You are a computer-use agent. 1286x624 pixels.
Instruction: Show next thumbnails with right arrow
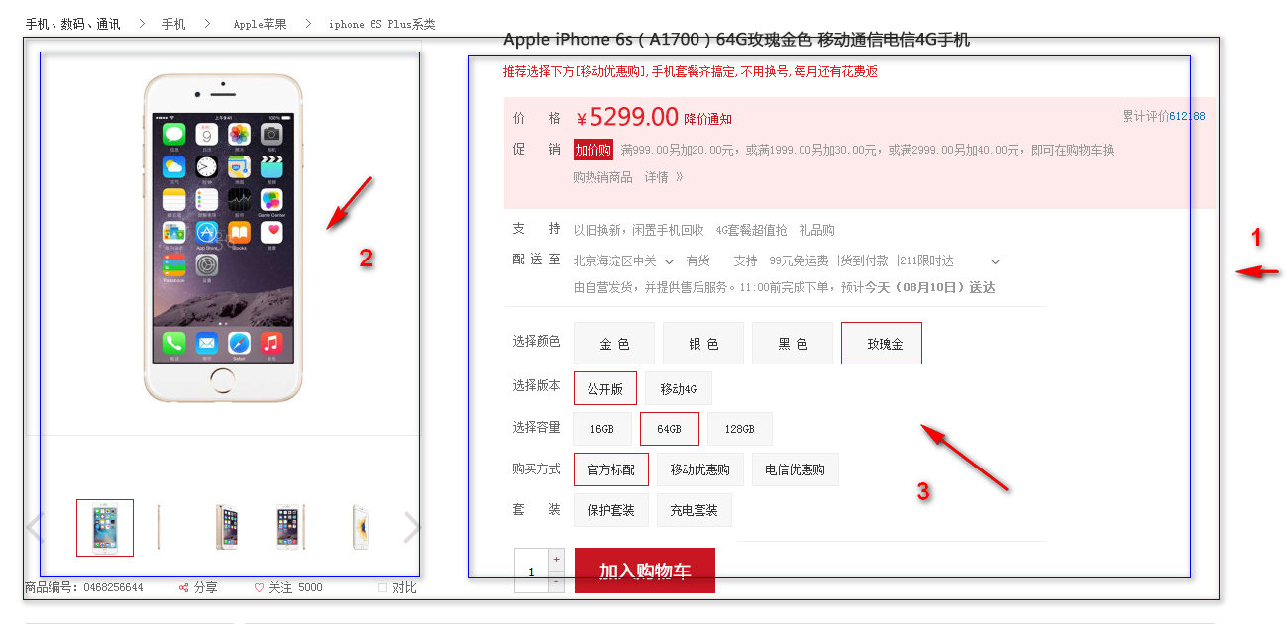click(x=412, y=528)
